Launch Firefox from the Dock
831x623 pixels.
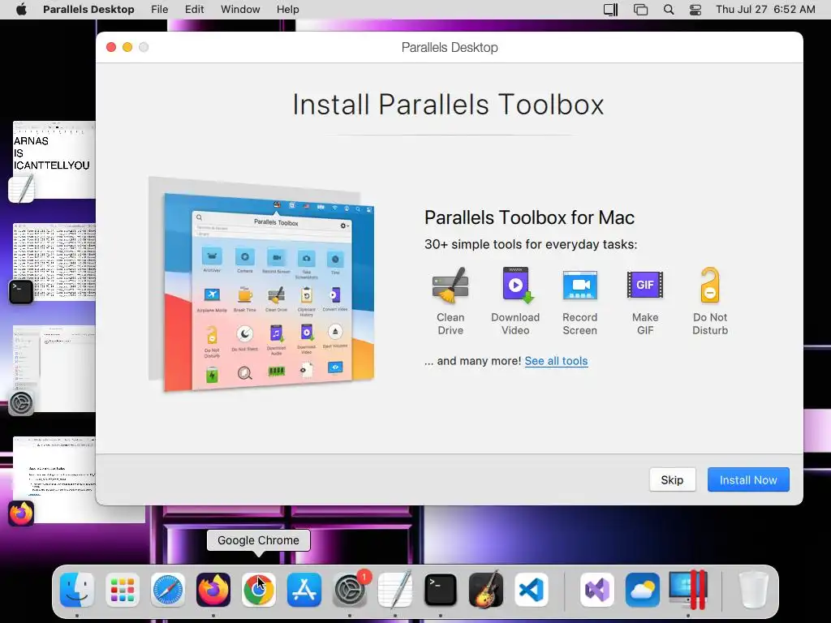(x=213, y=590)
